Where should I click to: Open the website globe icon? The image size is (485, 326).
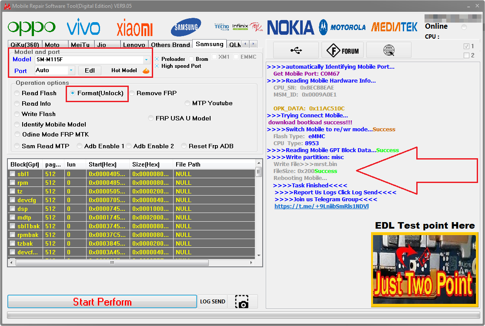[389, 50]
